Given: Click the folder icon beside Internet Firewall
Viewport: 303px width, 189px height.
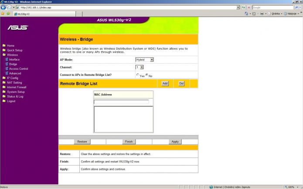Looking at the screenshot, I should (x=4, y=87).
